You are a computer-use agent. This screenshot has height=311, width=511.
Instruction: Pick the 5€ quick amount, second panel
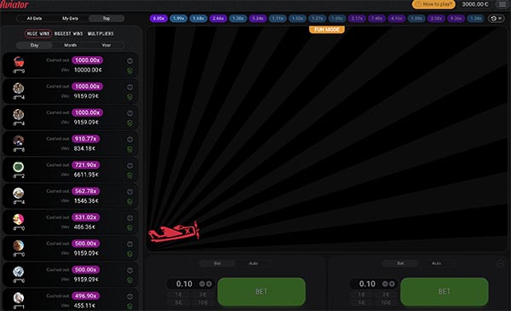(361, 302)
